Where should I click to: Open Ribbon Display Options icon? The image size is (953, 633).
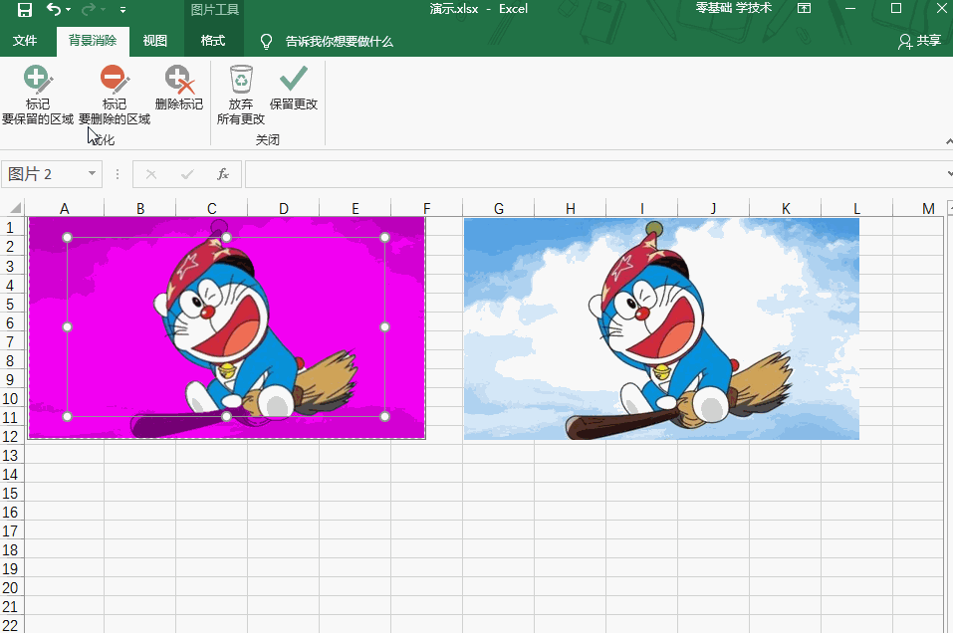[804, 9]
